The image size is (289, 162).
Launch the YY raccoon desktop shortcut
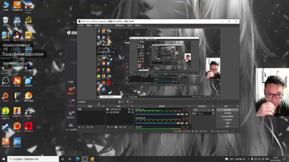pos(29,36)
